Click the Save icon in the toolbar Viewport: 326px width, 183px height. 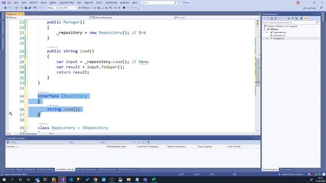click(x=26, y=8)
